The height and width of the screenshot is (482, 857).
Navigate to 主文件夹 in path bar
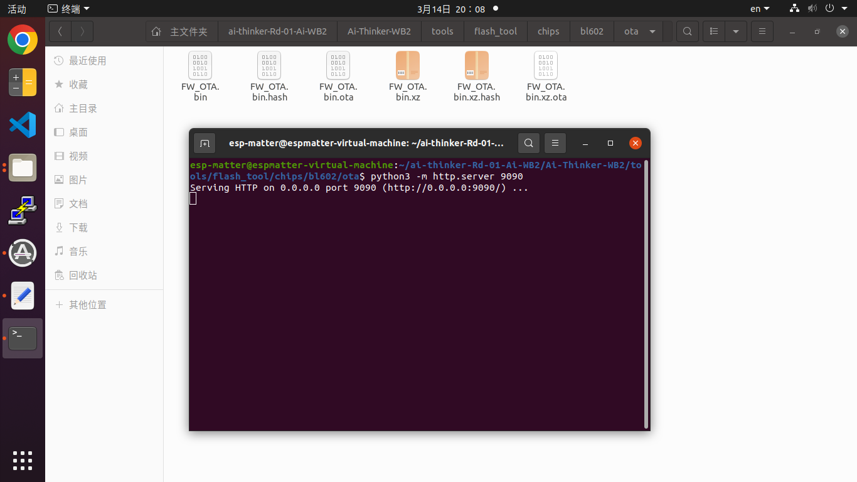(x=182, y=31)
